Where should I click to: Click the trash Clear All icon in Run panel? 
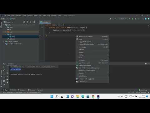click(x=7, y=83)
